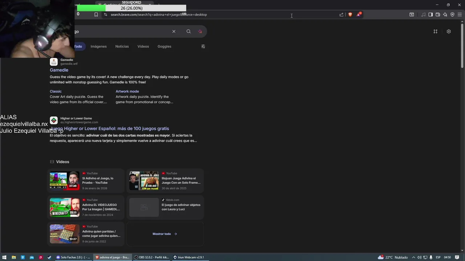The width and height of the screenshot is (465, 261).
Task: Open the Artwork mode sublink
Action: tap(127, 91)
